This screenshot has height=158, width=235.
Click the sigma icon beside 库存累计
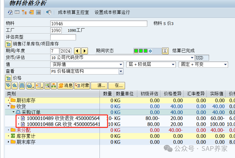[x=13, y=136]
